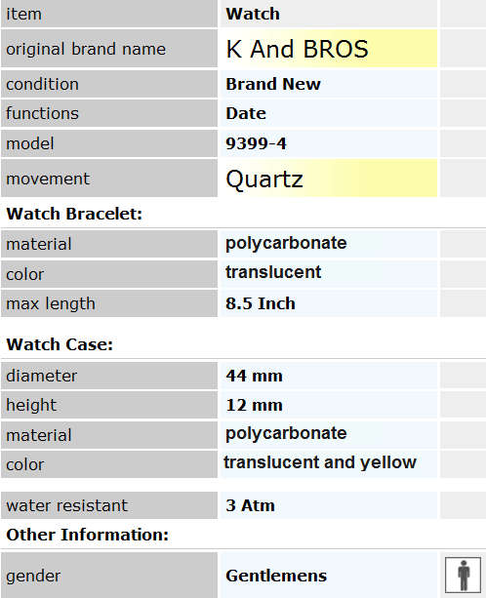Click the gentleman gender icon
This screenshot has width=486, height=598.
click(x=464, y=576)
